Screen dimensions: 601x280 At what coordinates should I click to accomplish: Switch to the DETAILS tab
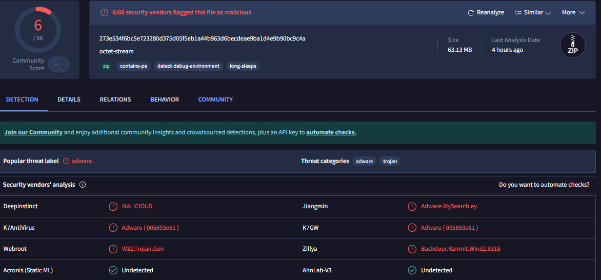69,99
